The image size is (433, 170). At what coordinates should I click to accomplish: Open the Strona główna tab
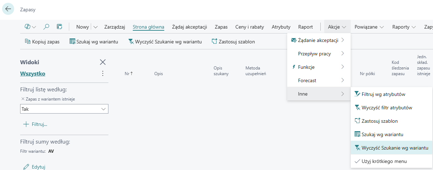click(148, 27)
